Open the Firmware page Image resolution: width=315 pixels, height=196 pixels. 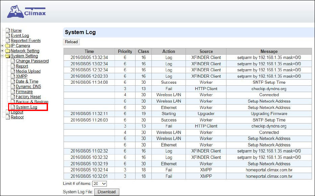coord(24,92)
